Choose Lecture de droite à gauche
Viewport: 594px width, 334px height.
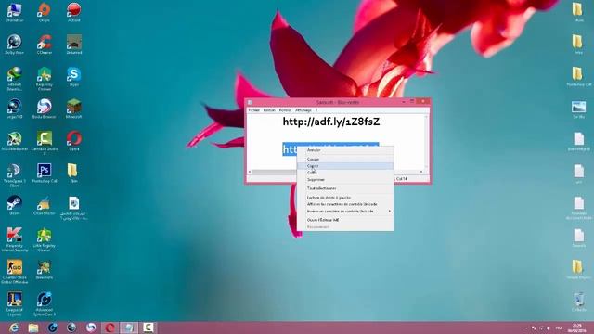pos(344,198)
